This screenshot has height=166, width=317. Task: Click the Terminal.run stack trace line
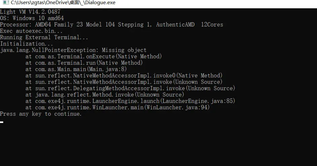[x=84, y=63]
